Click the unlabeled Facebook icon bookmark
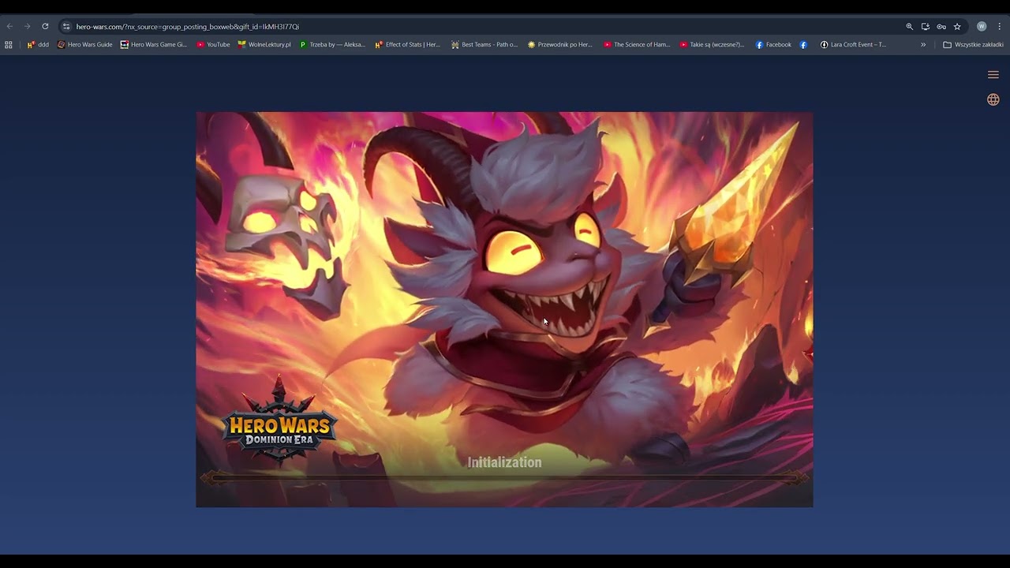Screen dimensions: 1010x568 803,45
